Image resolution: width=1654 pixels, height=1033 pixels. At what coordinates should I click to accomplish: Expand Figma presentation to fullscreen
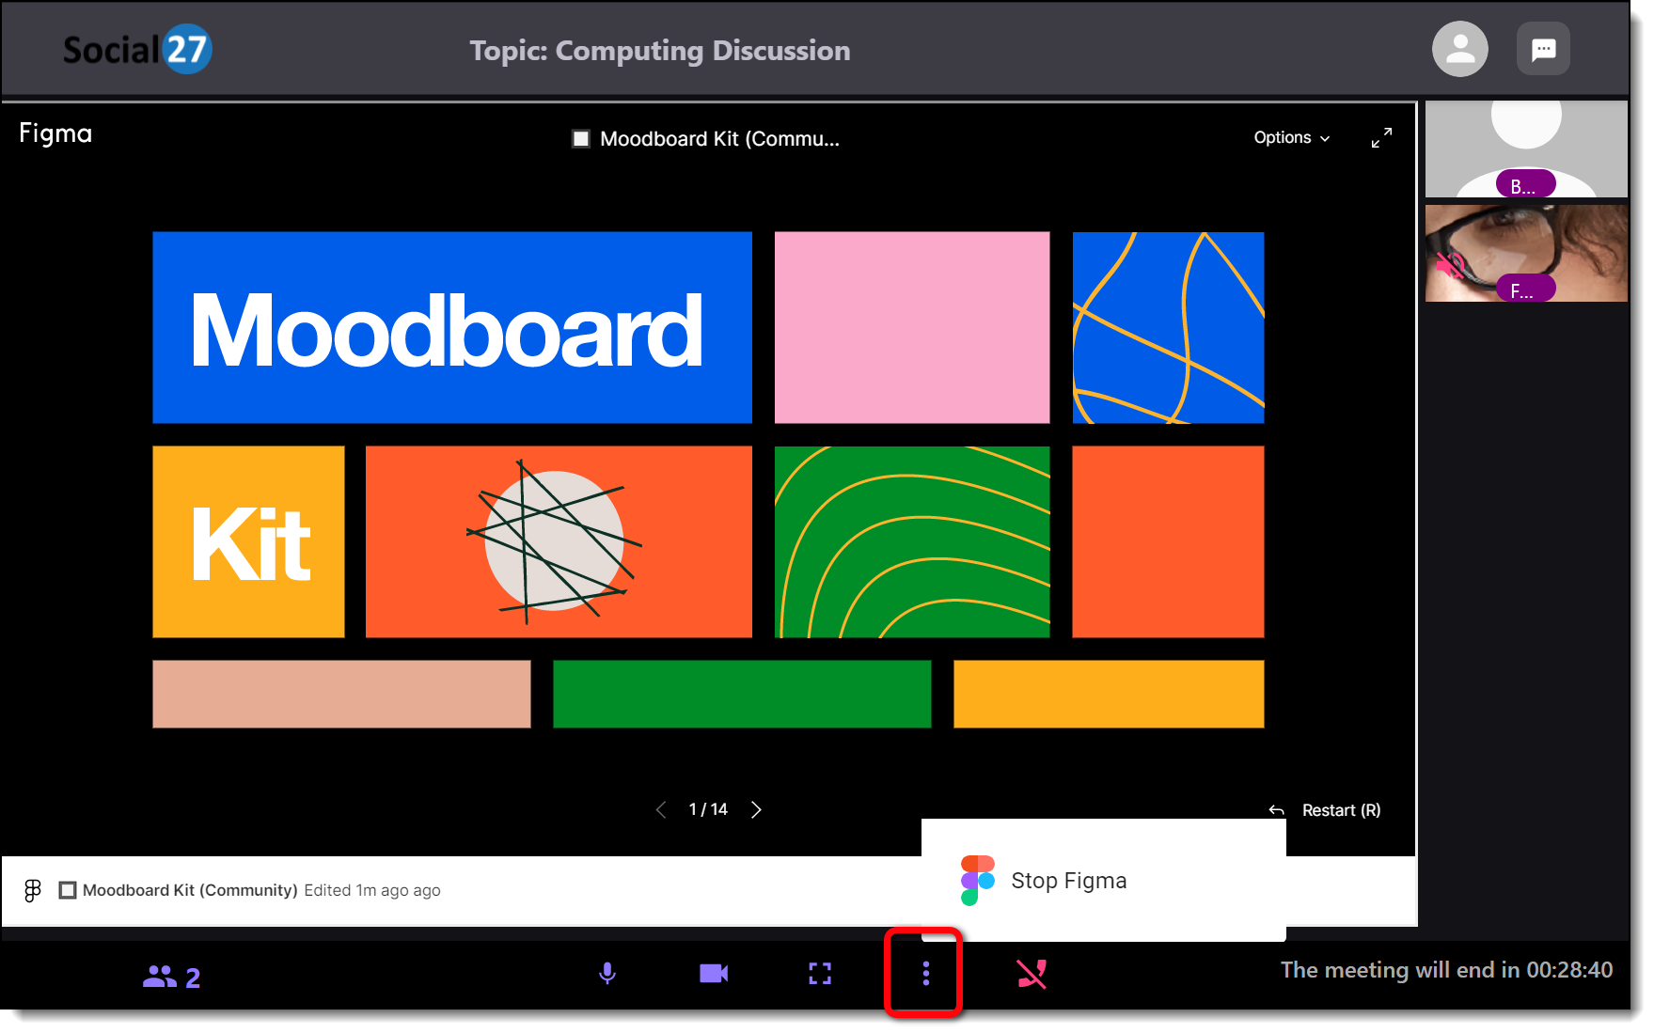(x=1380, y=138)
